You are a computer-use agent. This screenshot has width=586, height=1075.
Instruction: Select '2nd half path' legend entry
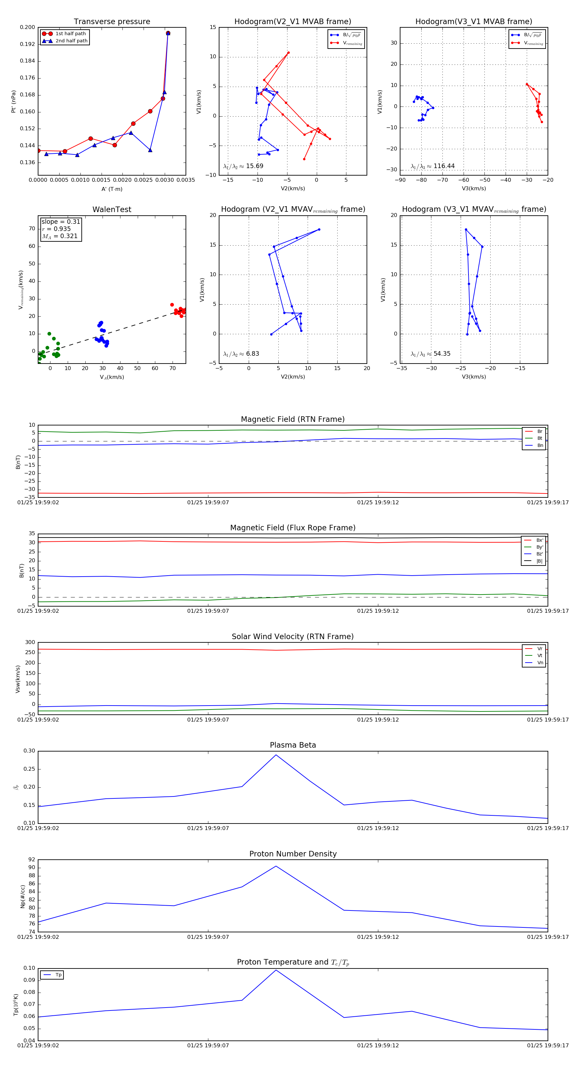tap(65, 41)
